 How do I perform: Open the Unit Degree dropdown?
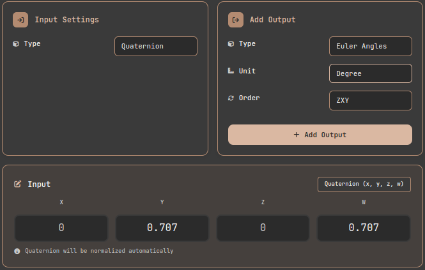tap(371, 73)
